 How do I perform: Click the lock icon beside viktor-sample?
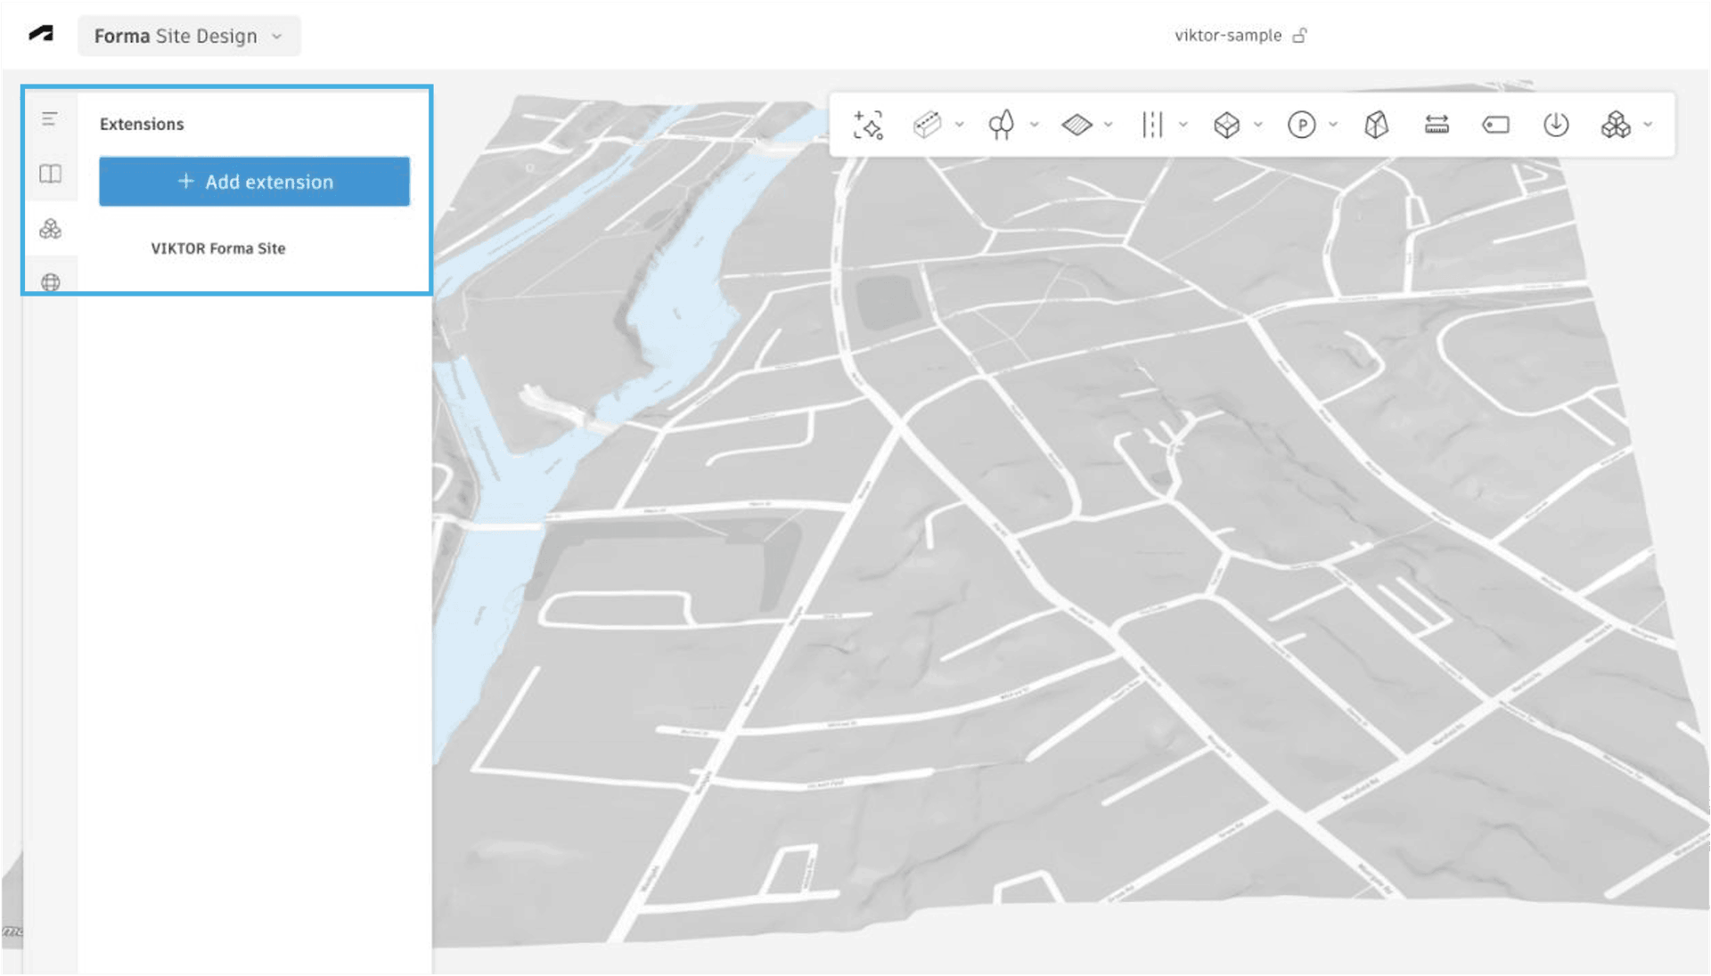[1300, 36]
